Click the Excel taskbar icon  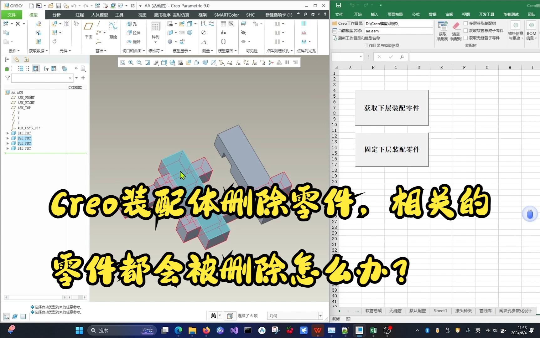tap(373, 330)
